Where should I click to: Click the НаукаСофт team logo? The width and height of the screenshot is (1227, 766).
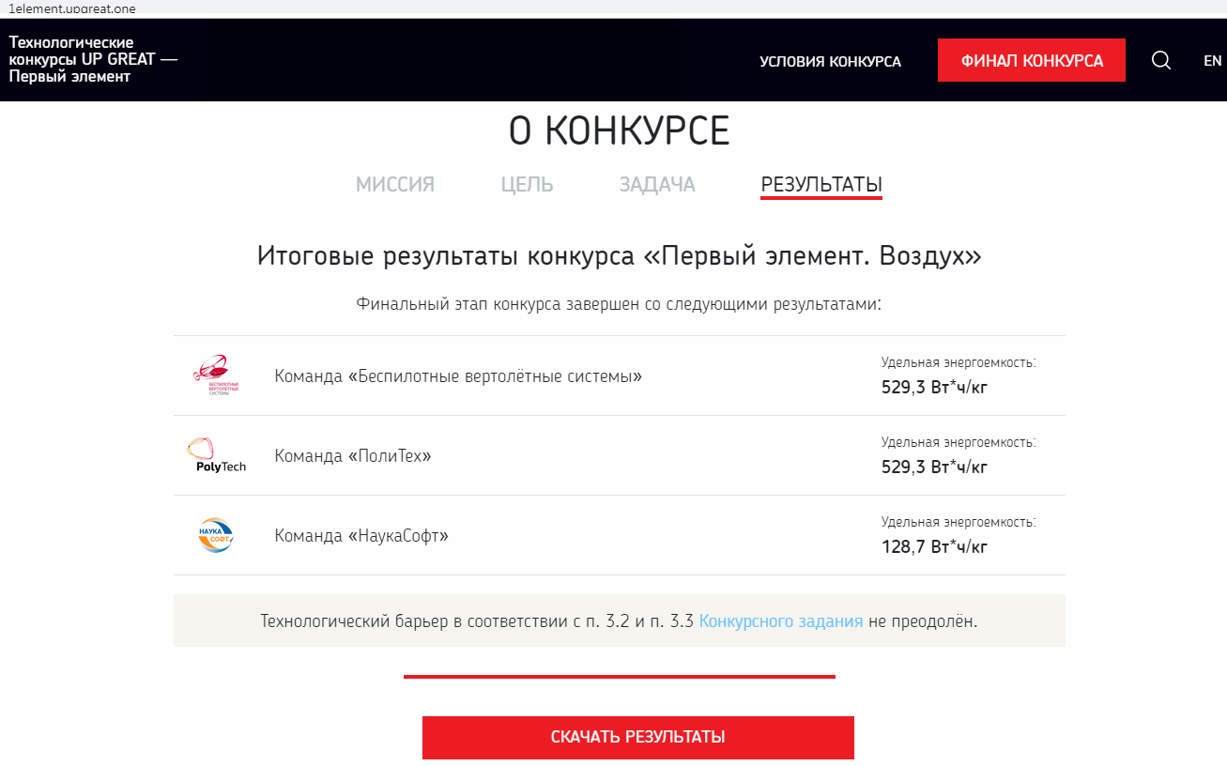[216, 535]
